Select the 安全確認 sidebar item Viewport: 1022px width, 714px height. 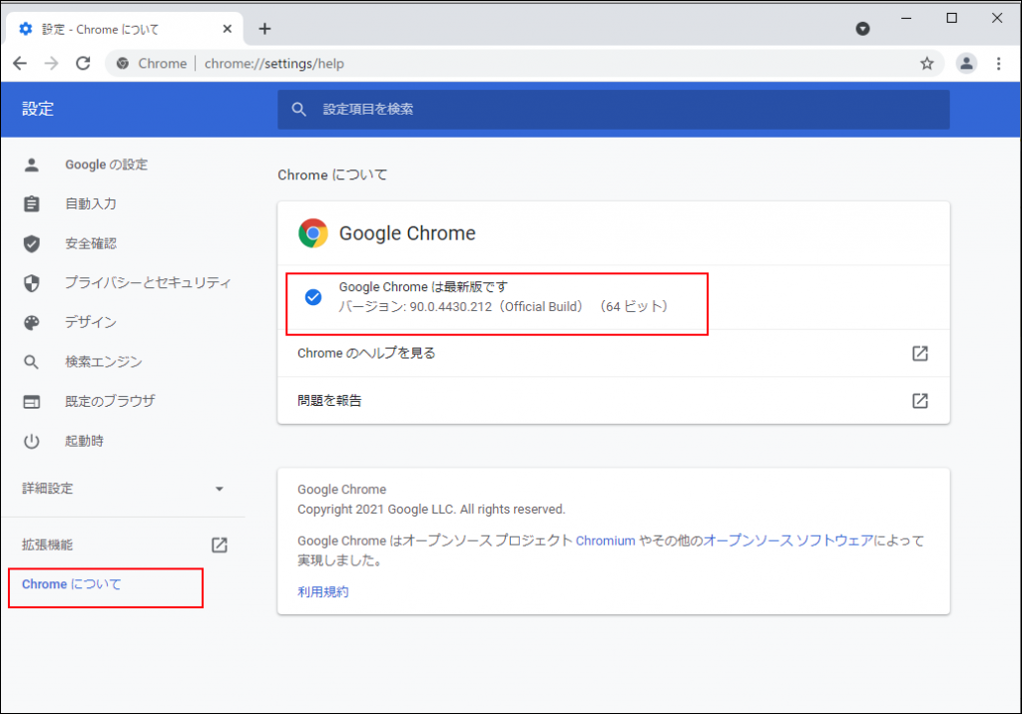click(x=91, y=243)
